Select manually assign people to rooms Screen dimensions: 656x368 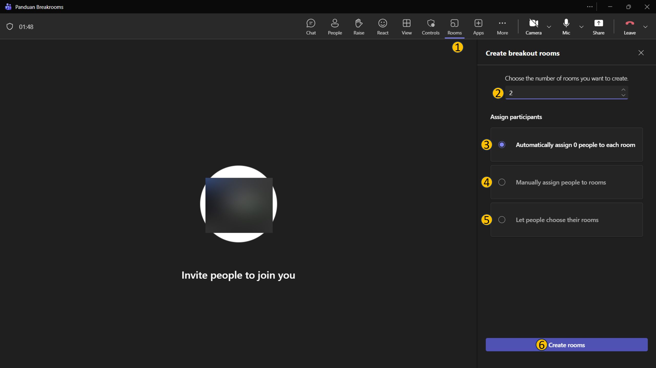[502, 182]
